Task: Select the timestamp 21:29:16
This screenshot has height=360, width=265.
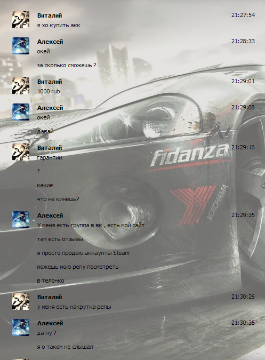Action: coord(243,147)
